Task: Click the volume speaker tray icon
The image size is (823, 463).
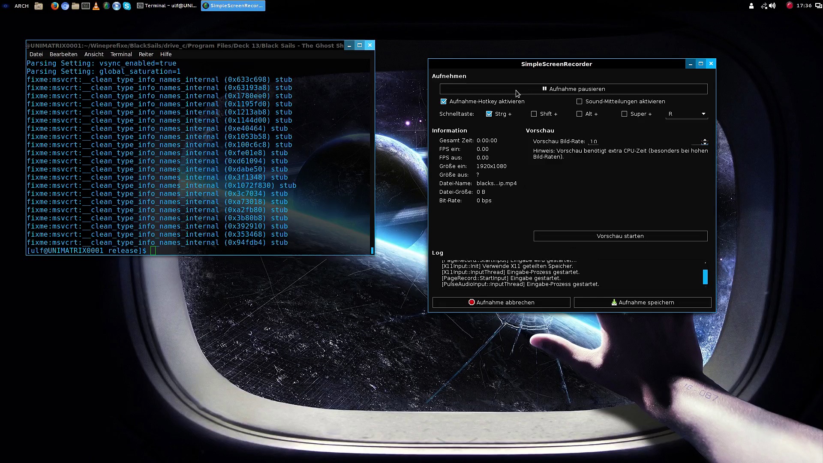Action: click(x=772, y=6)
